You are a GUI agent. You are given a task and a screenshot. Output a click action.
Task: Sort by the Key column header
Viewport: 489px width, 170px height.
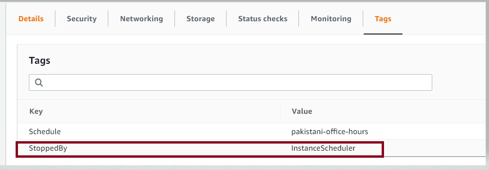pos(36,111)
